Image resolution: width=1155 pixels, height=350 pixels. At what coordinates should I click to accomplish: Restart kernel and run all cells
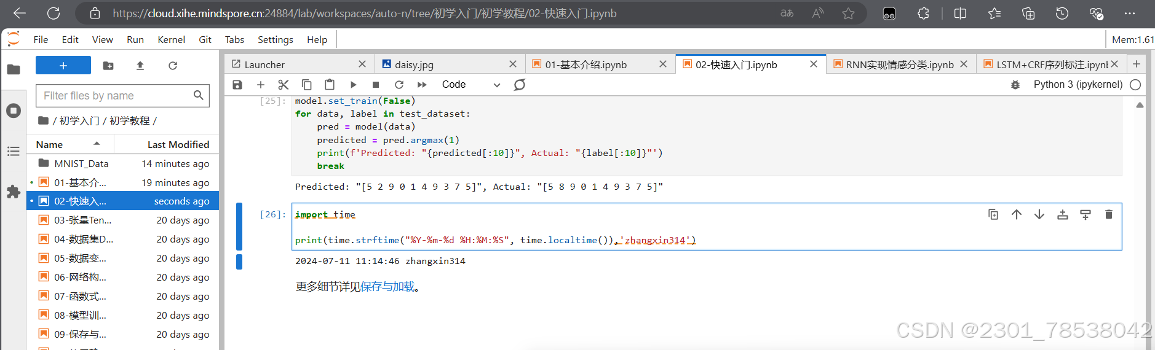pos(422,85)
